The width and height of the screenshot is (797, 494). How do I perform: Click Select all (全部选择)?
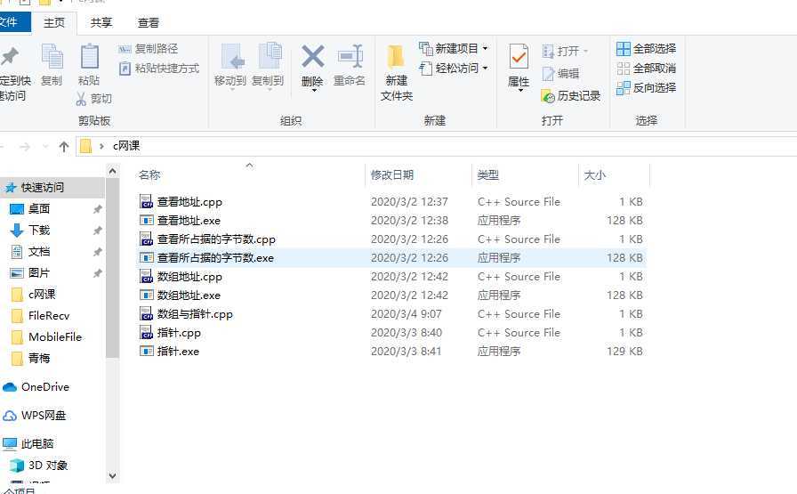click(x=647, y=48)
